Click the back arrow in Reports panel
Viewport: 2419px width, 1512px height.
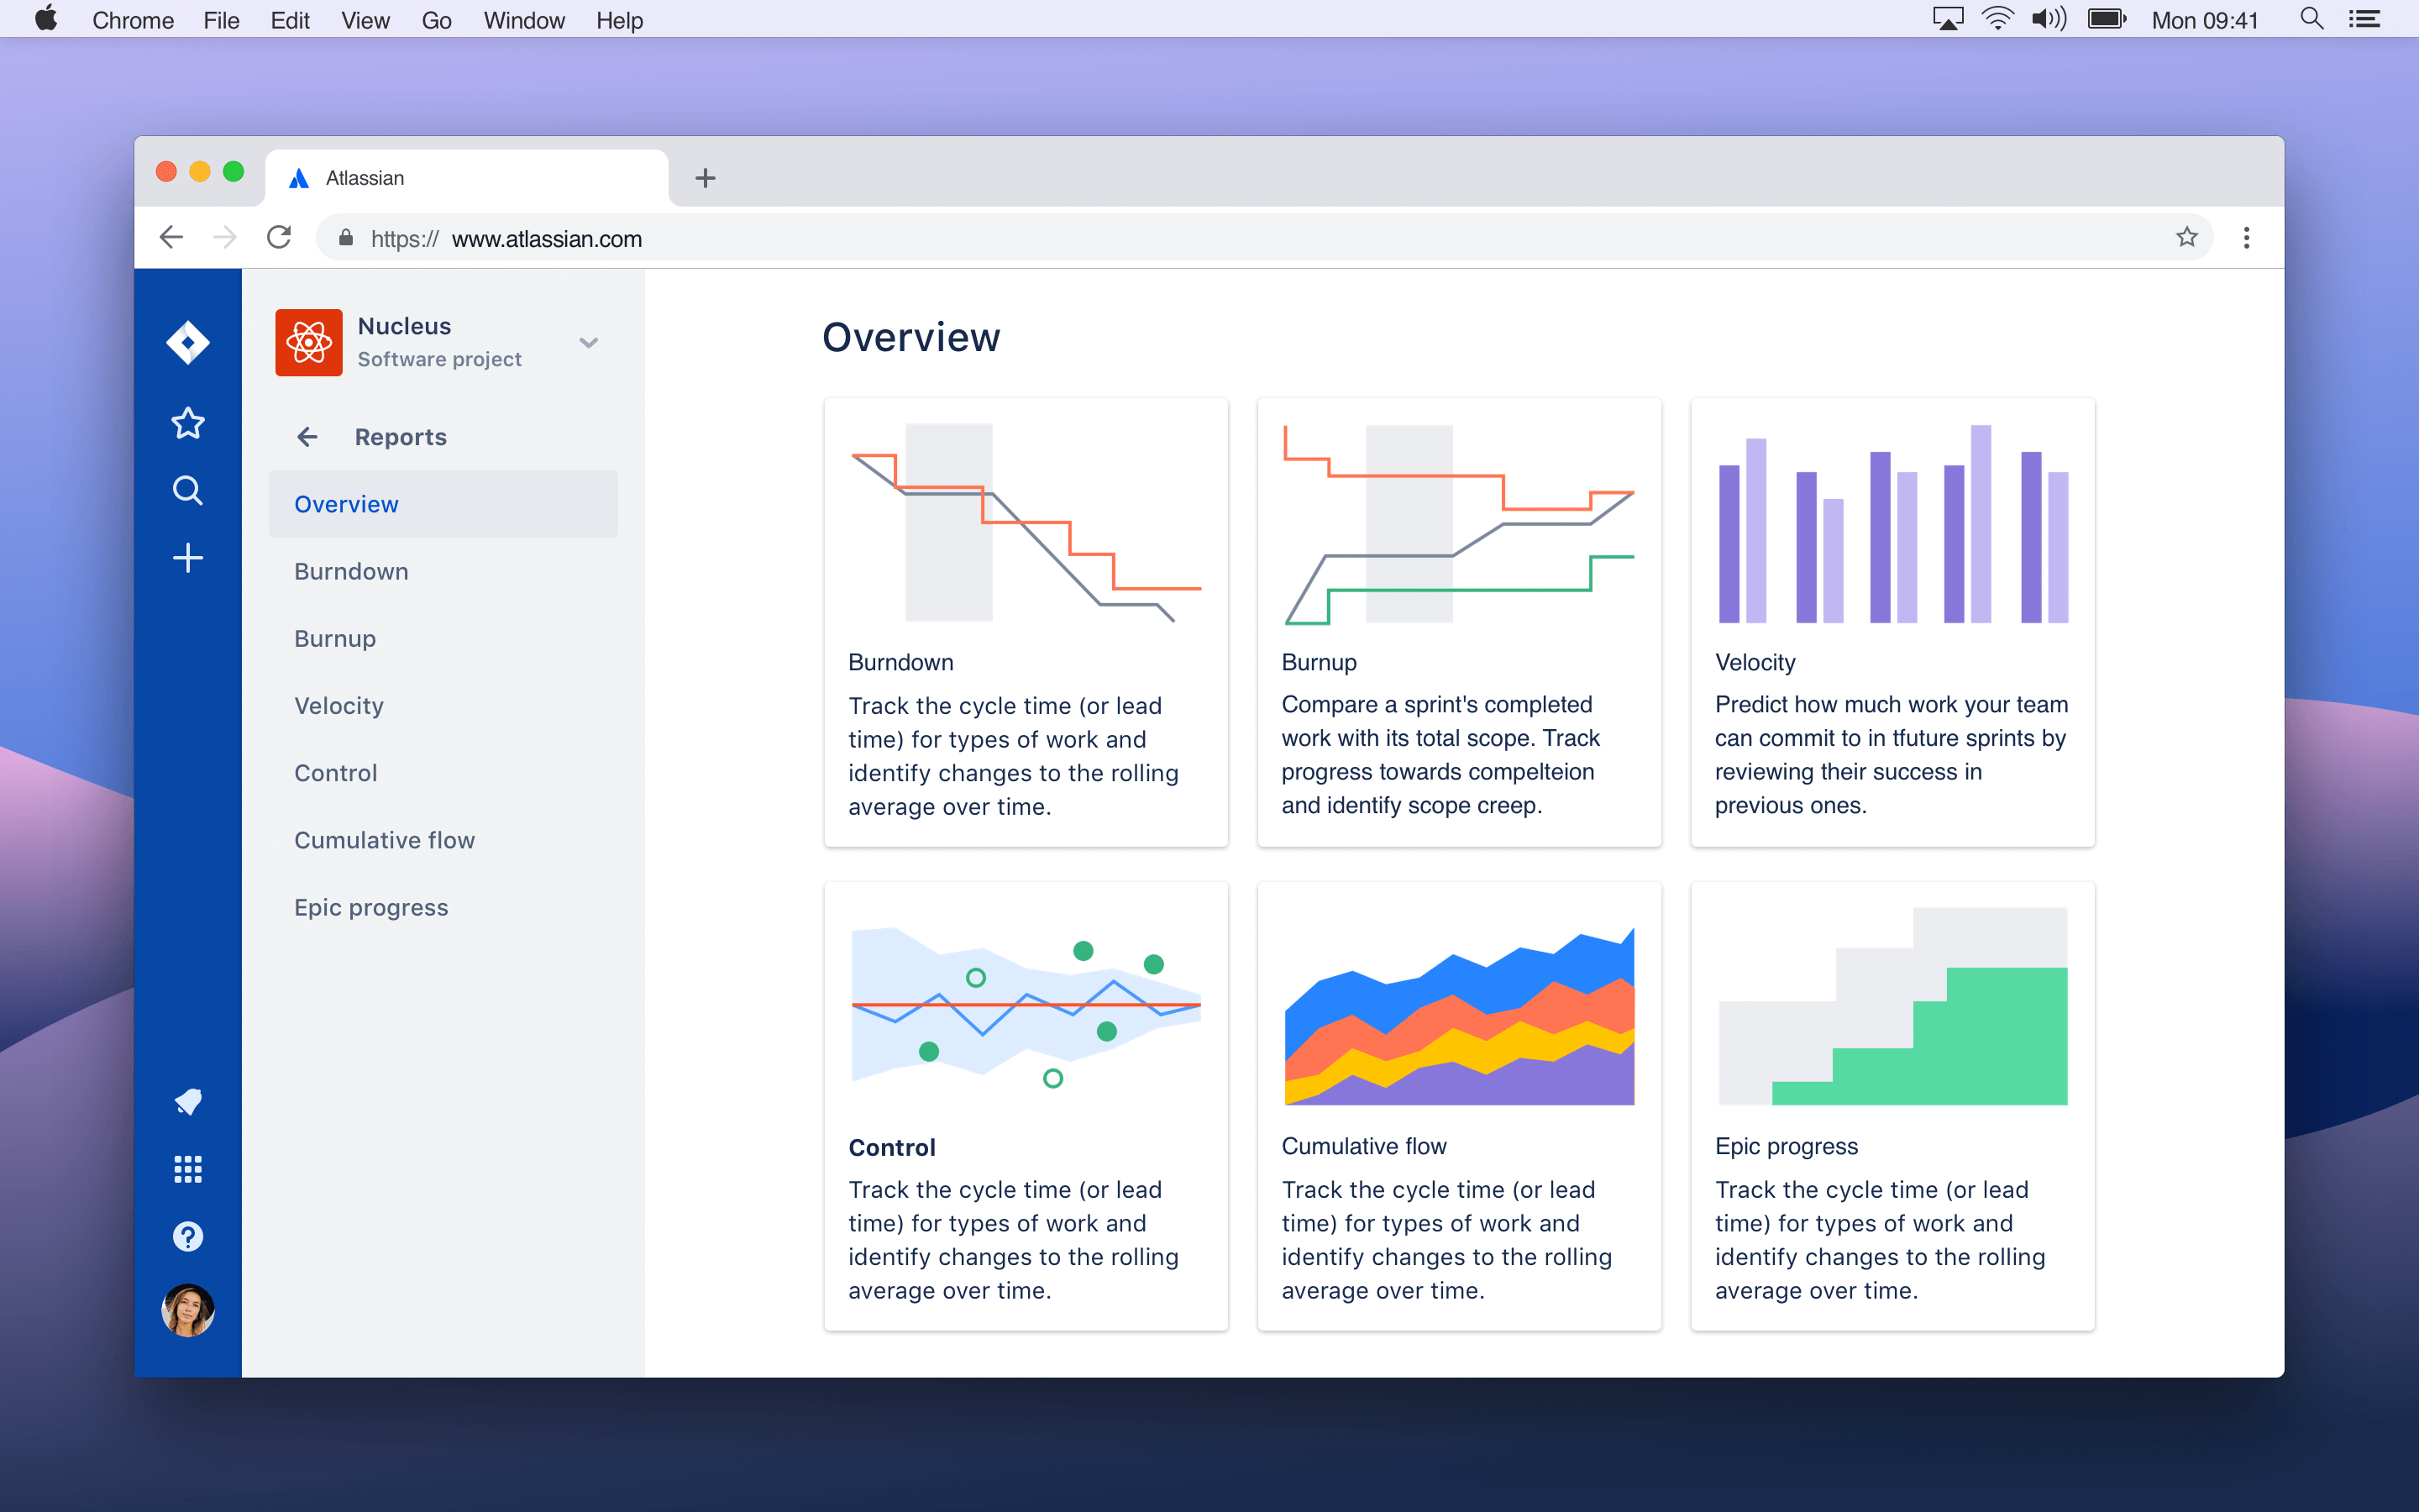click(305, 438)
